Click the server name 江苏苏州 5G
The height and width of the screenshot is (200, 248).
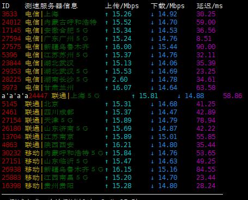coord(66,55)
